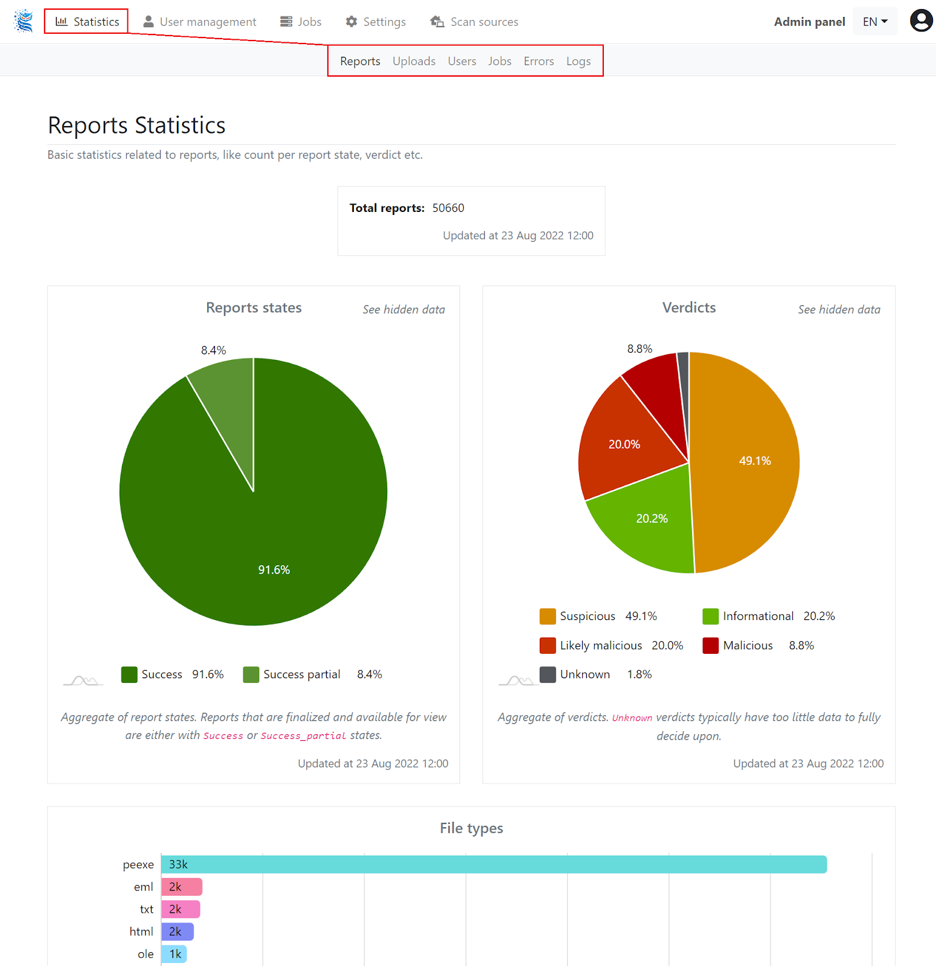The width and height of the screenshot is (936, 966).
Task: Switch to the Users sub-tab
Action: point(462,61)
